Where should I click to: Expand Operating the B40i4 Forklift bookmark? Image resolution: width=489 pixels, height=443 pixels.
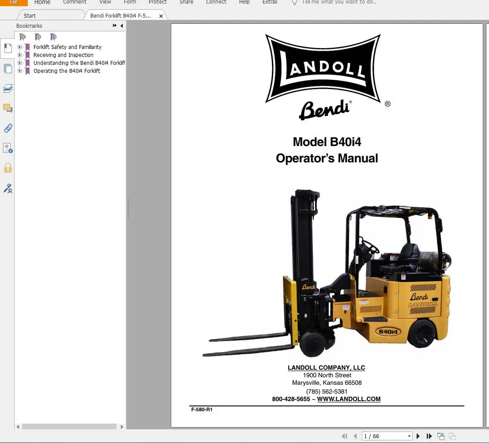(20, 71)
